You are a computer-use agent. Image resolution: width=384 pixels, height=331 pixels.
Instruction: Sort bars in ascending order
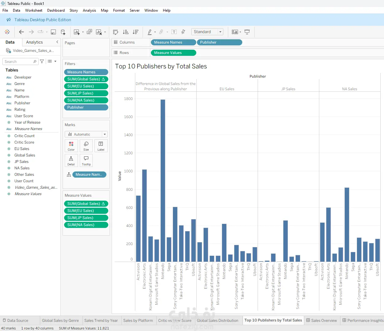click(x=126, y=32)
